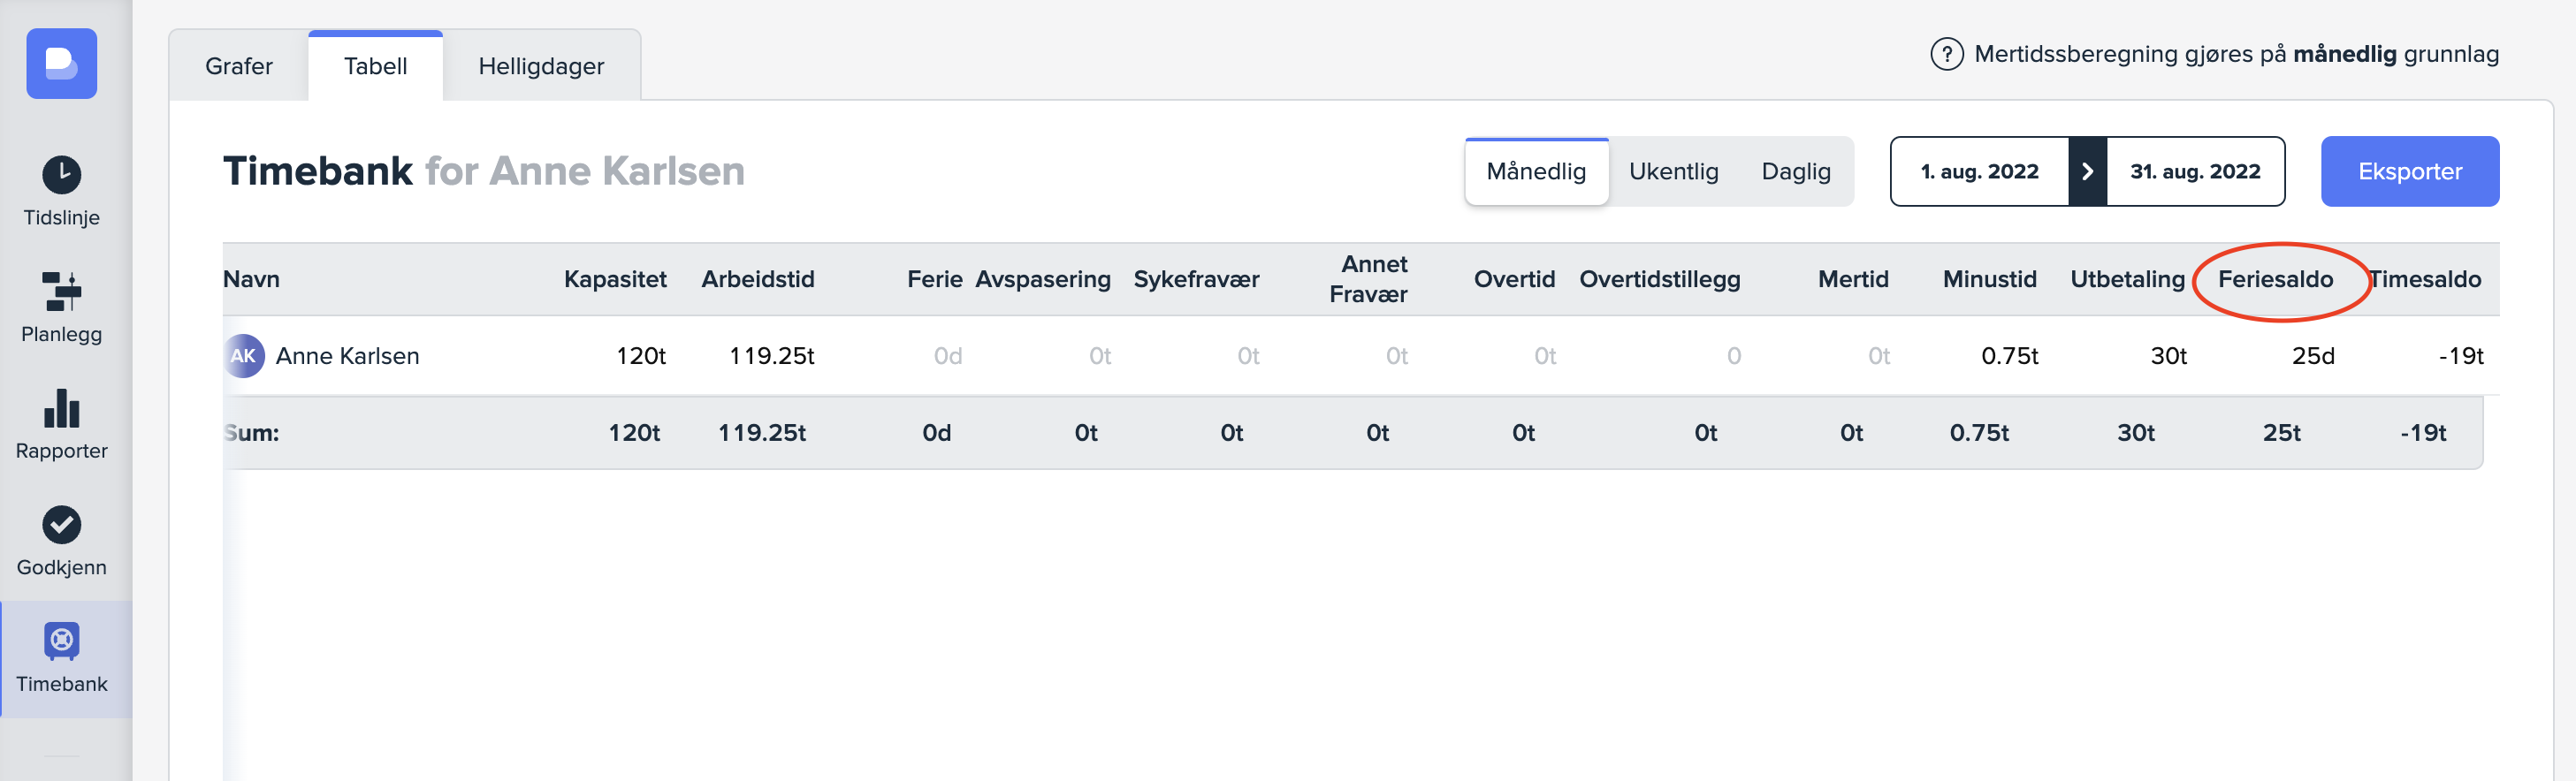Select the Timebank safe icon
The height and width of the screenshot is (781, 2576).
click(x=62, y=641)
